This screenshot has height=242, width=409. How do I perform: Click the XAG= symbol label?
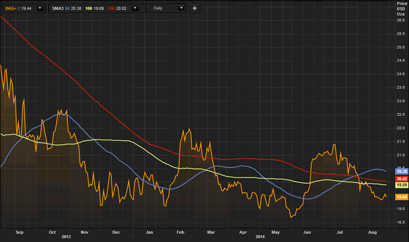11,8
